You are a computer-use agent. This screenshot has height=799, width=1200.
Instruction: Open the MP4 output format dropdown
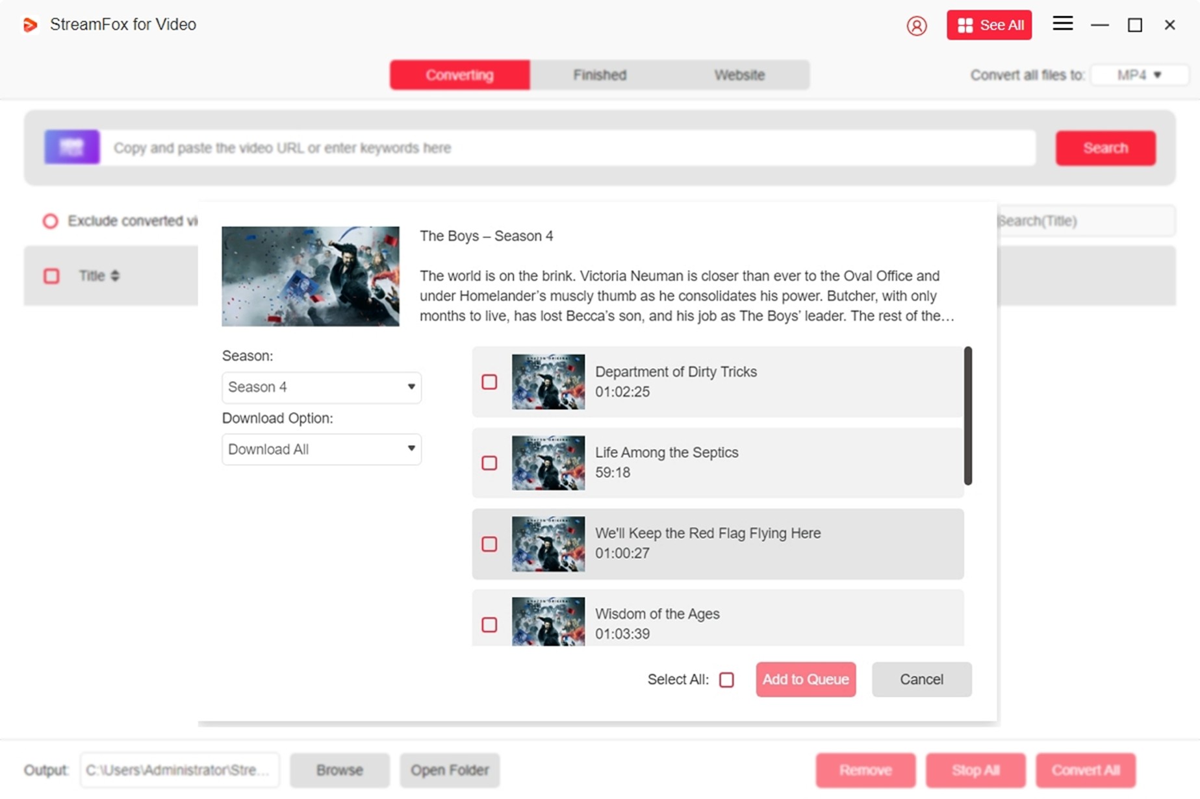point(1139,75)
